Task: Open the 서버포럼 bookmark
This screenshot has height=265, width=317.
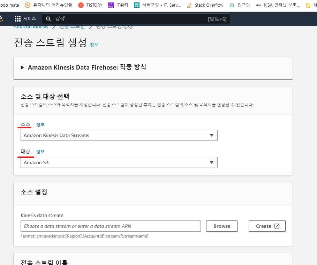Action: pos(157,5)
